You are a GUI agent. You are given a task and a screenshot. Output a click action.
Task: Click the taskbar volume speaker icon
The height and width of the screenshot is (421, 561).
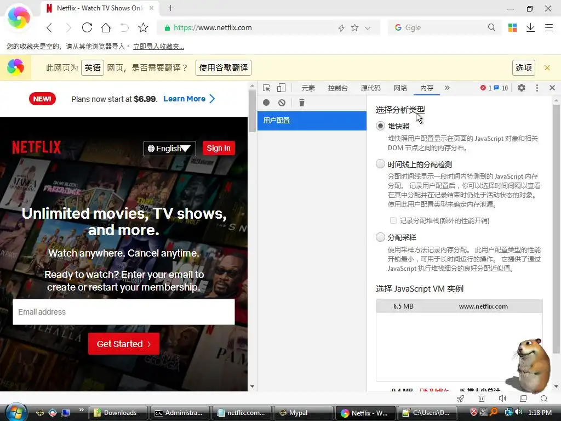519,412
